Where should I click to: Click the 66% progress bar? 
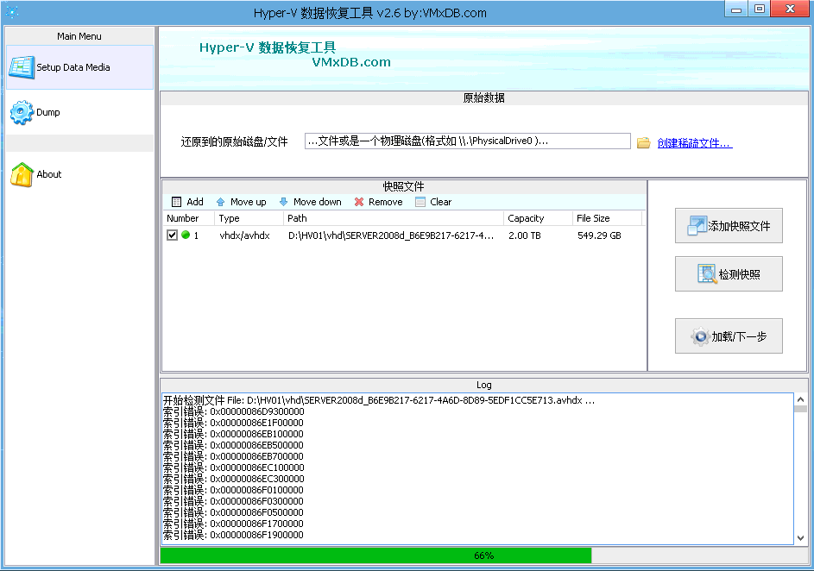[x=484, y=555]
